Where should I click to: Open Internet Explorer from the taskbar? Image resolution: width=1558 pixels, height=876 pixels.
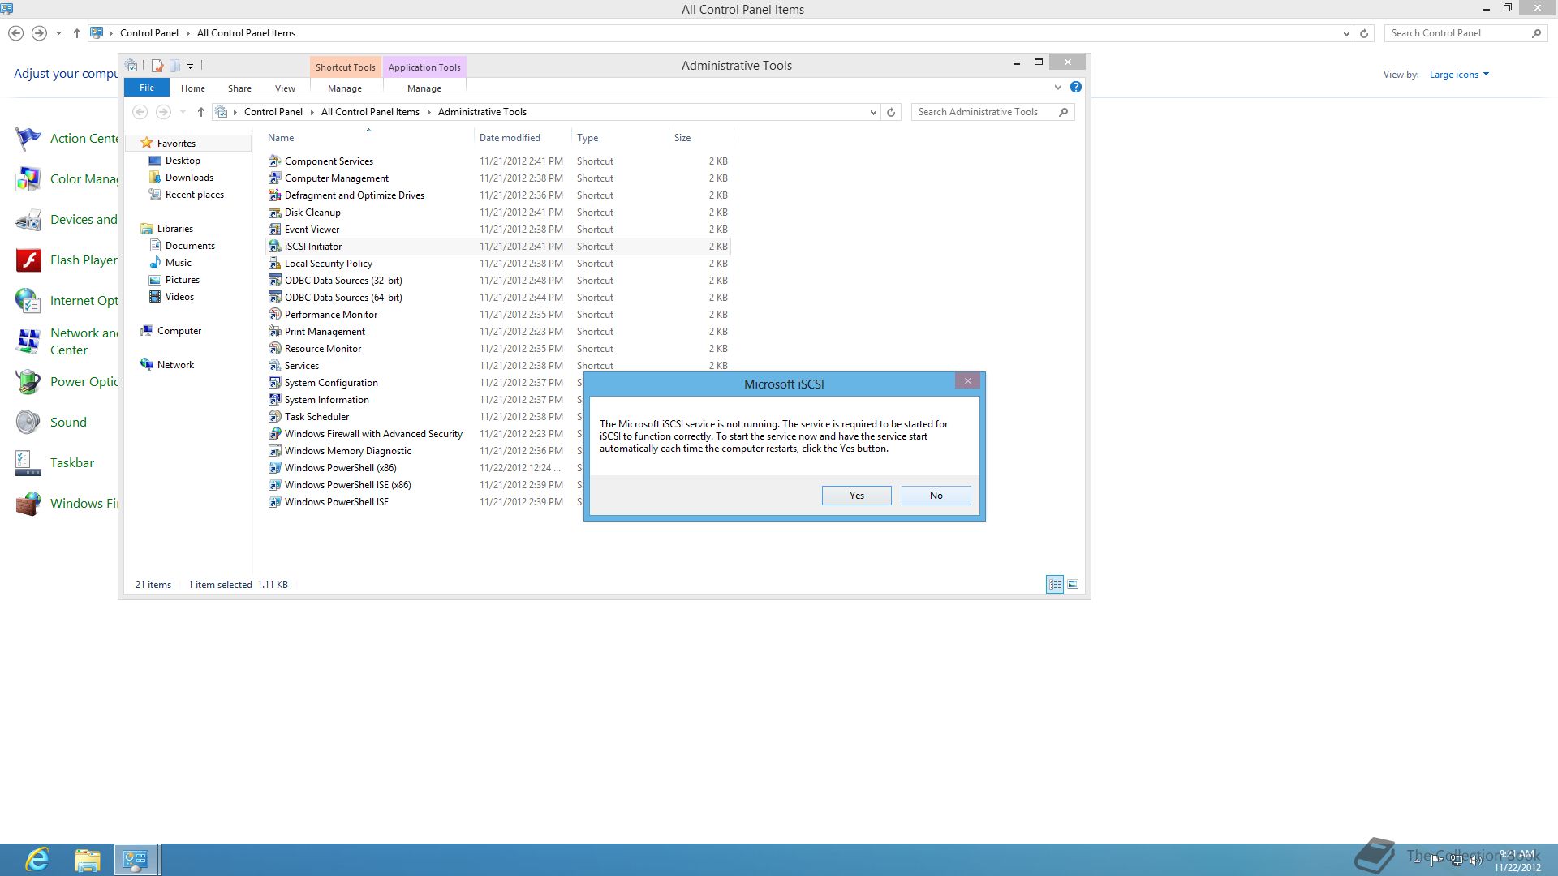click(37, 860)
